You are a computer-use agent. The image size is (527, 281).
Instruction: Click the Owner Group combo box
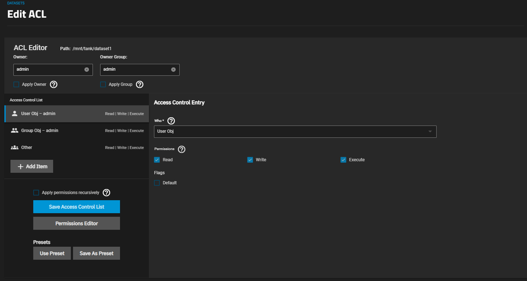tap(136, 70)
